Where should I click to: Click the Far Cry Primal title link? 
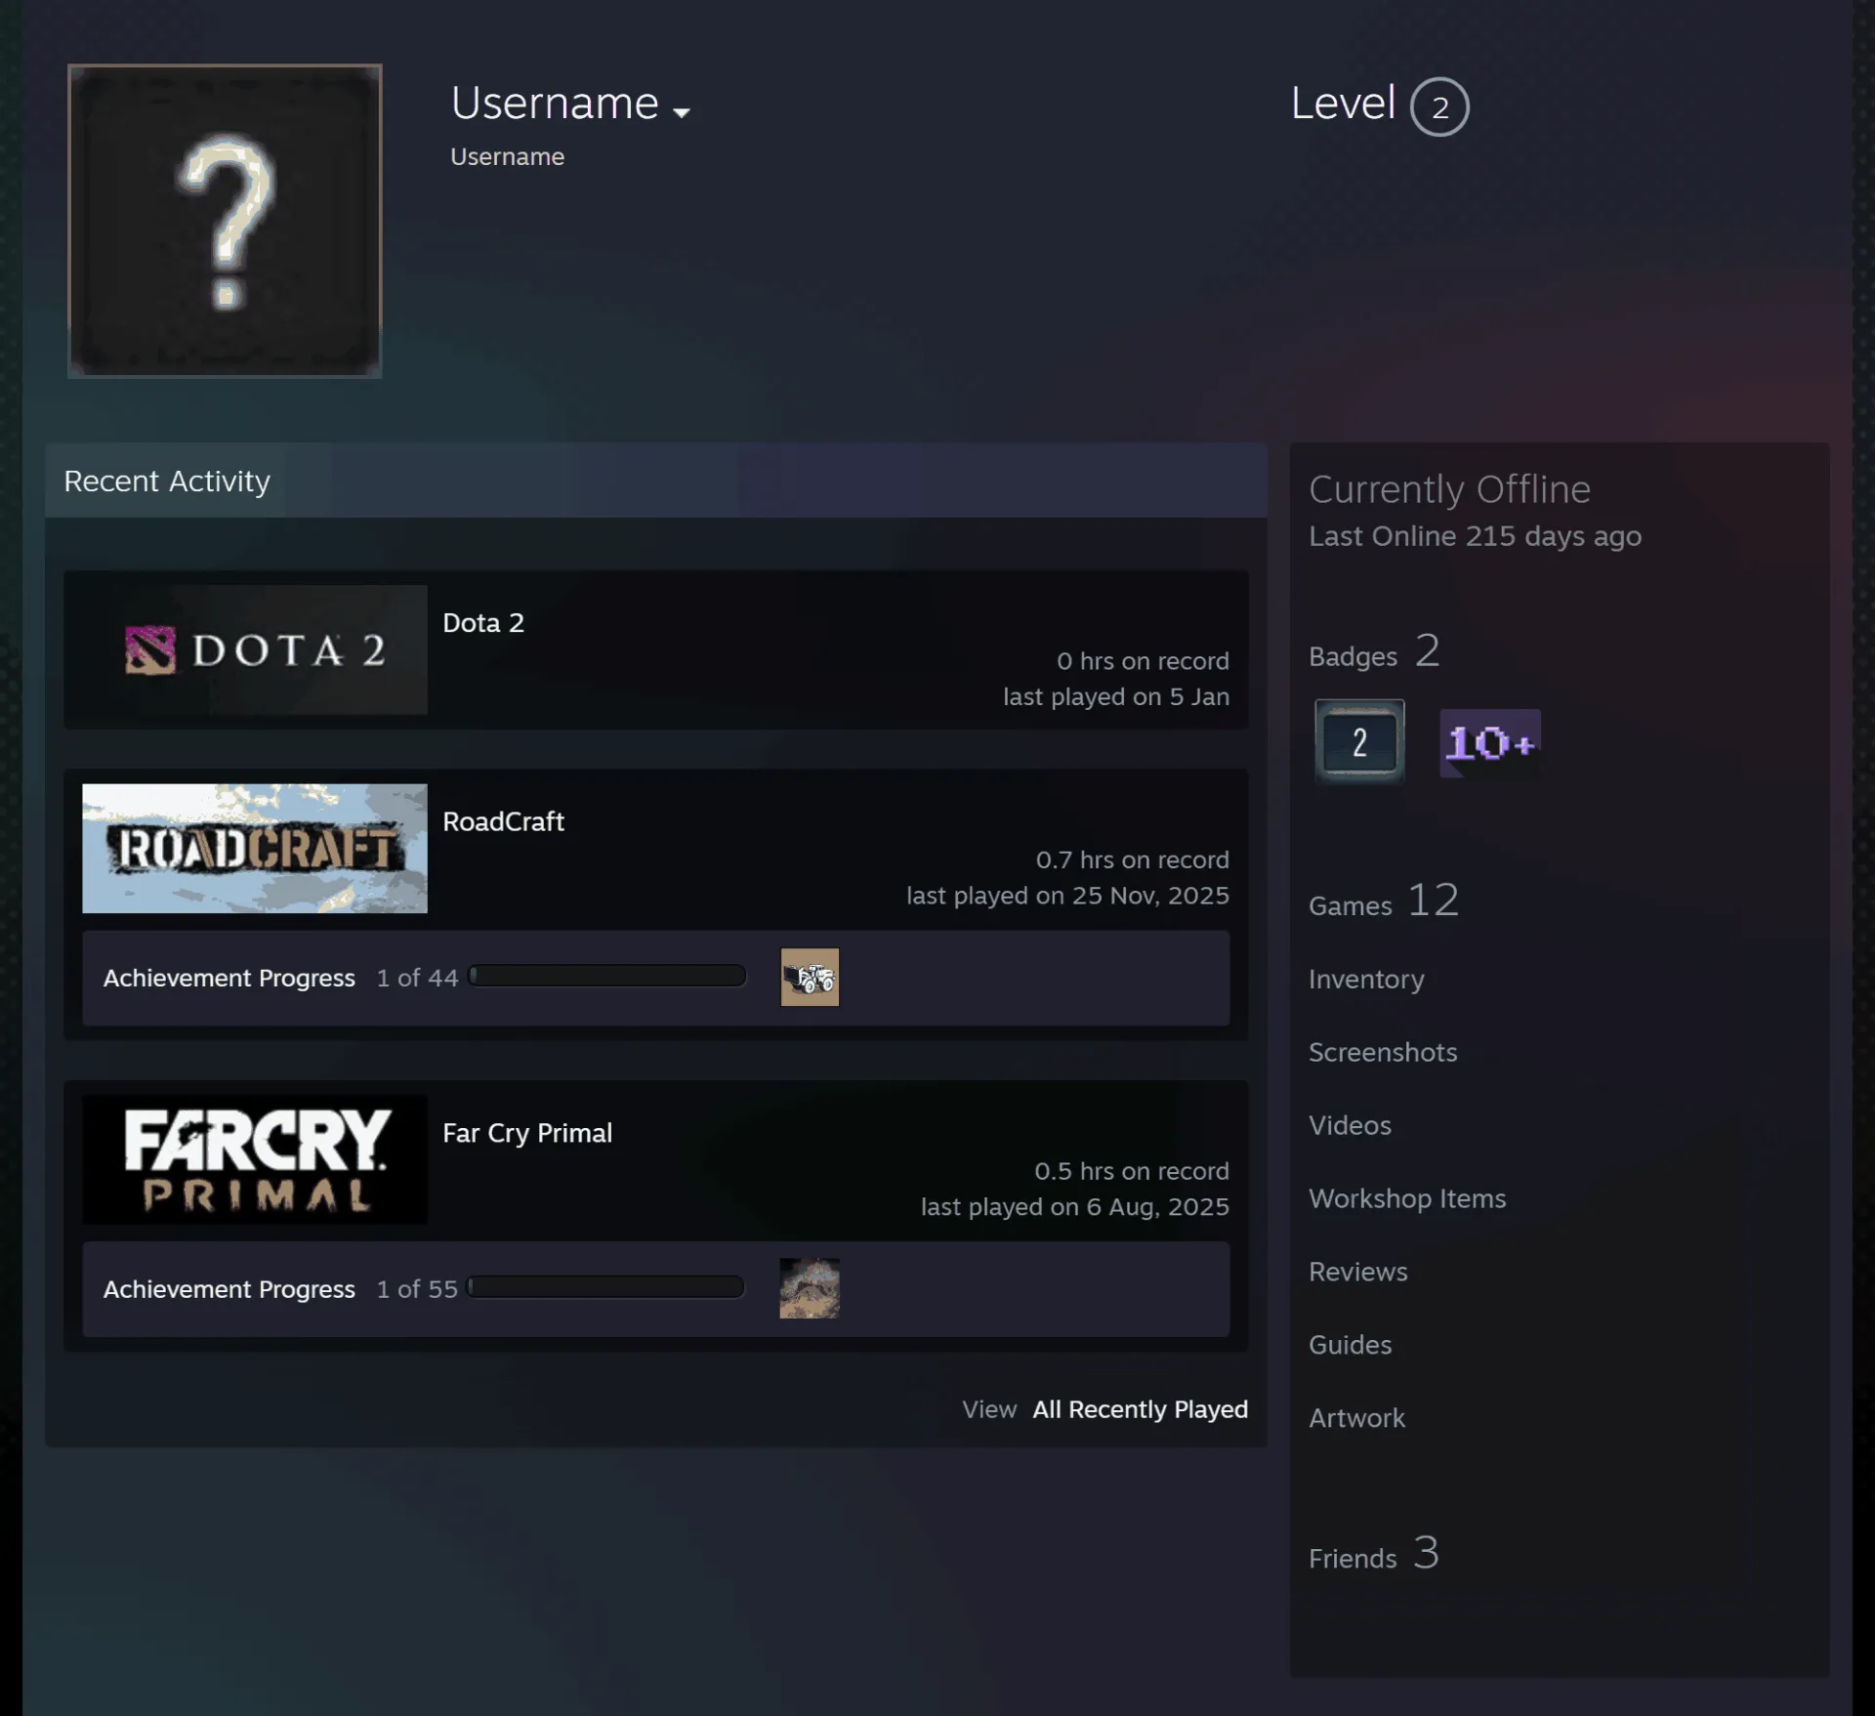(527, 1133)
